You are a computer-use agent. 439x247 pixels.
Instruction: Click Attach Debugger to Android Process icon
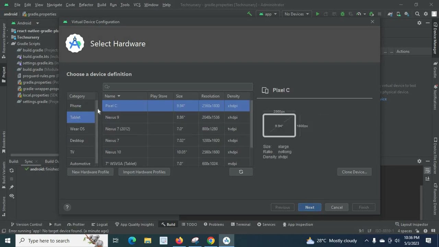371,14
